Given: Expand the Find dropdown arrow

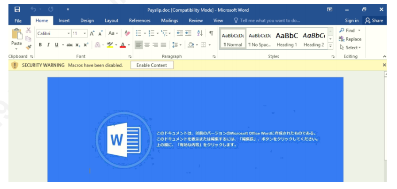Looking at the screenshot, I should [x=360, y=30].
